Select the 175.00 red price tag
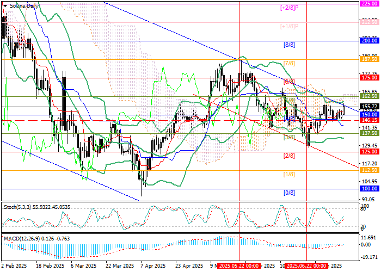381x272 pixels. coord(370,78)
